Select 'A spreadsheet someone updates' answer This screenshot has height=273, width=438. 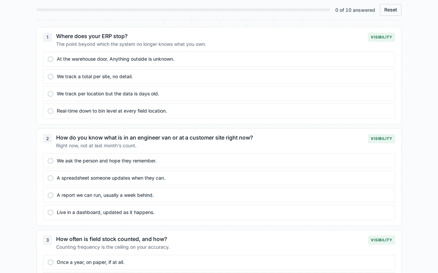219,178
